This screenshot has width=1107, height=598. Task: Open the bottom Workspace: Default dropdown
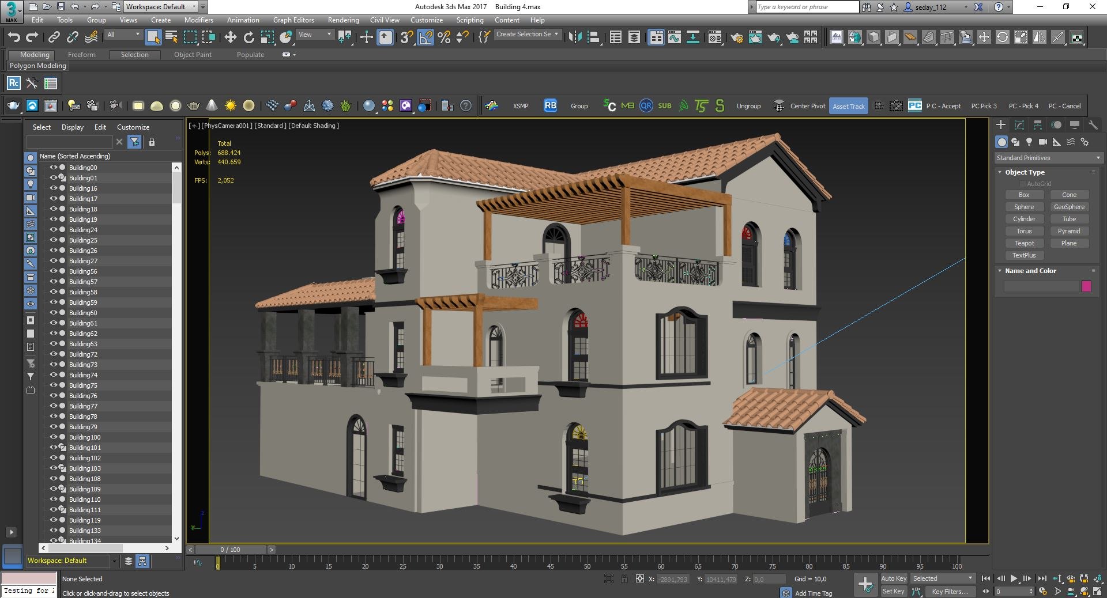tap(72, 561)
